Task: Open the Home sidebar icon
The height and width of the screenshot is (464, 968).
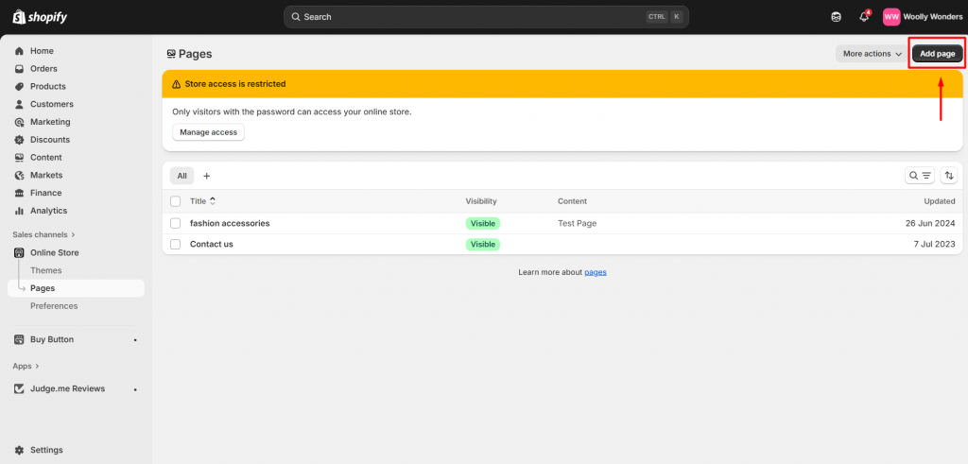Action: click(19, 51)
